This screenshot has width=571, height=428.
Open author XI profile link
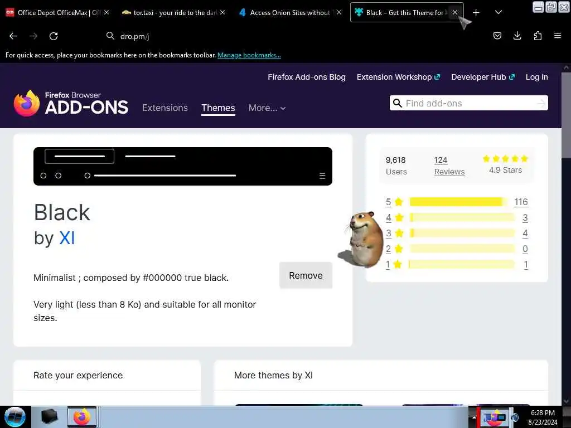67,239
